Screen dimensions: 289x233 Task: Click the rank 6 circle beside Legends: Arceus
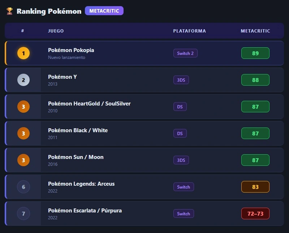pos(23,187)
